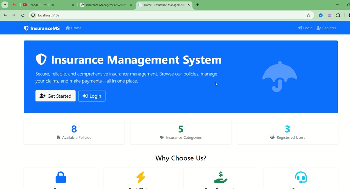The image size is (350, 189).
Task: Click the Registered Users people icon
Action: click(x=272, y=138)
